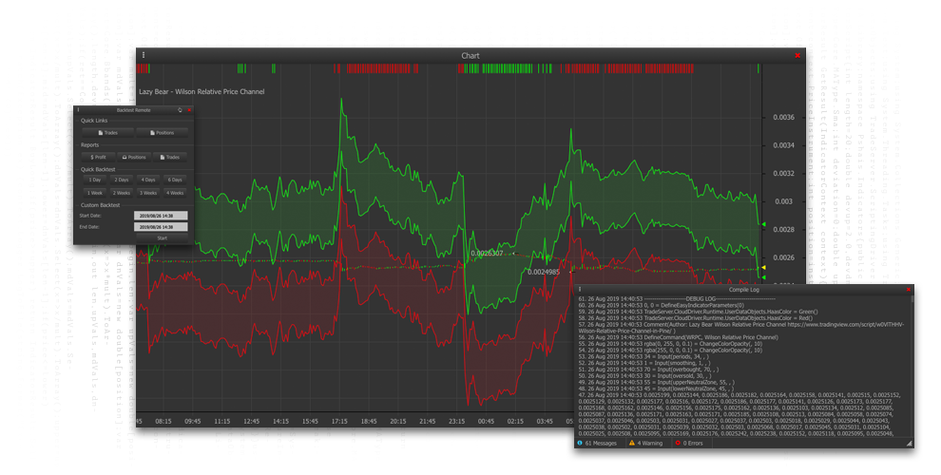
Task: Click the Start Date field
Action: [x=160, y=216]
